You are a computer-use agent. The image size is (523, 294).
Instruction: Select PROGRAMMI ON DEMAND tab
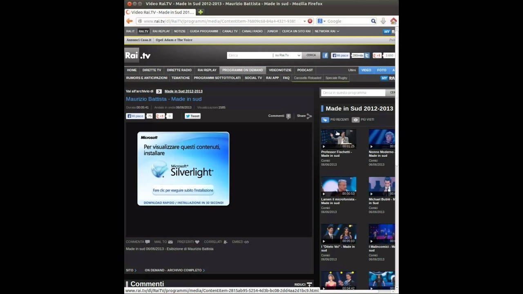[x=243, y=70]
